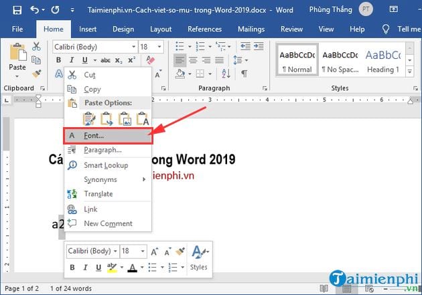This screenshot has height=295, width=422.
Task: Click the ribbon Cut scissors icon
Action: [36, 46]
